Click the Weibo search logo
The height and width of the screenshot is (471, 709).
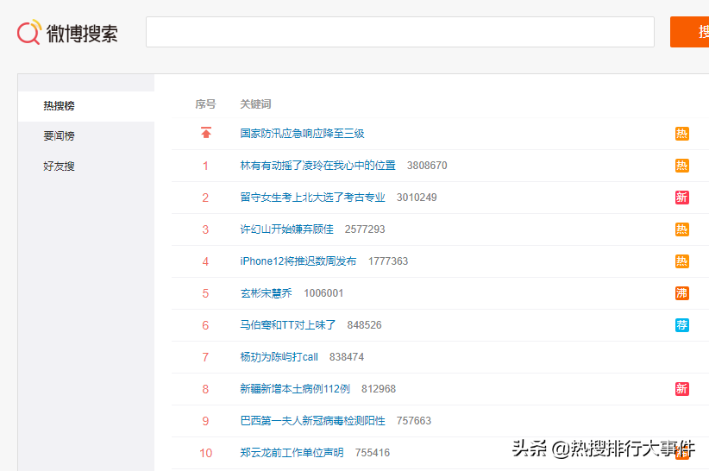tap(67, 32)
